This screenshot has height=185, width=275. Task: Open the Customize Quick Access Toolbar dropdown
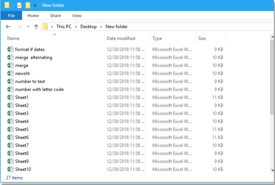[35, 6]
